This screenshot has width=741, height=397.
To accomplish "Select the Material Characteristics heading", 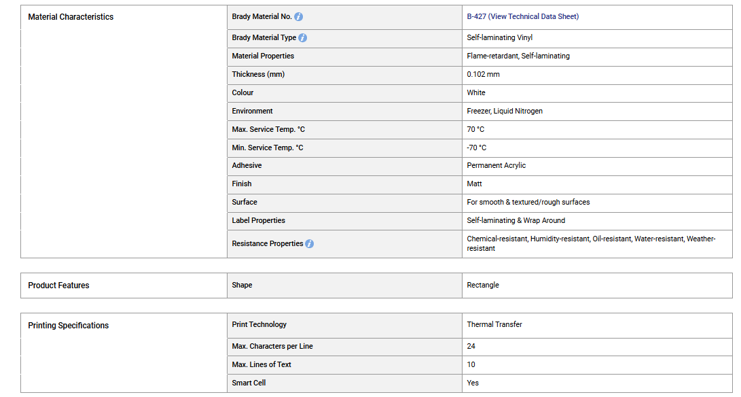I will click(71, 16).
